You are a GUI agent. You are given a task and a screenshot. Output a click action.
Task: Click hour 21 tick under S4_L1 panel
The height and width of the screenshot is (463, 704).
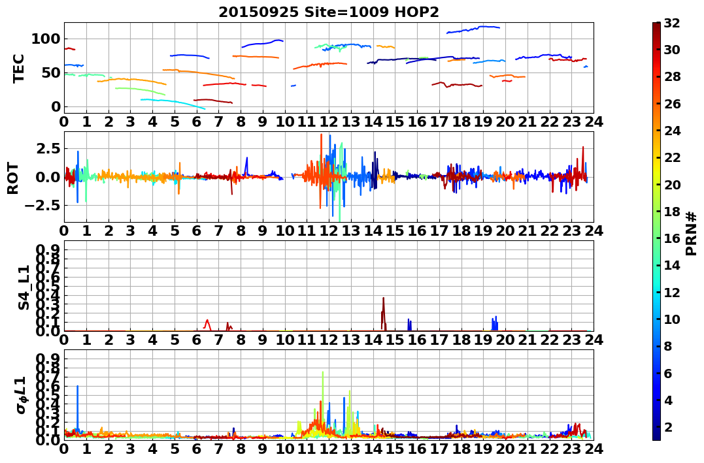pos(528,340)
